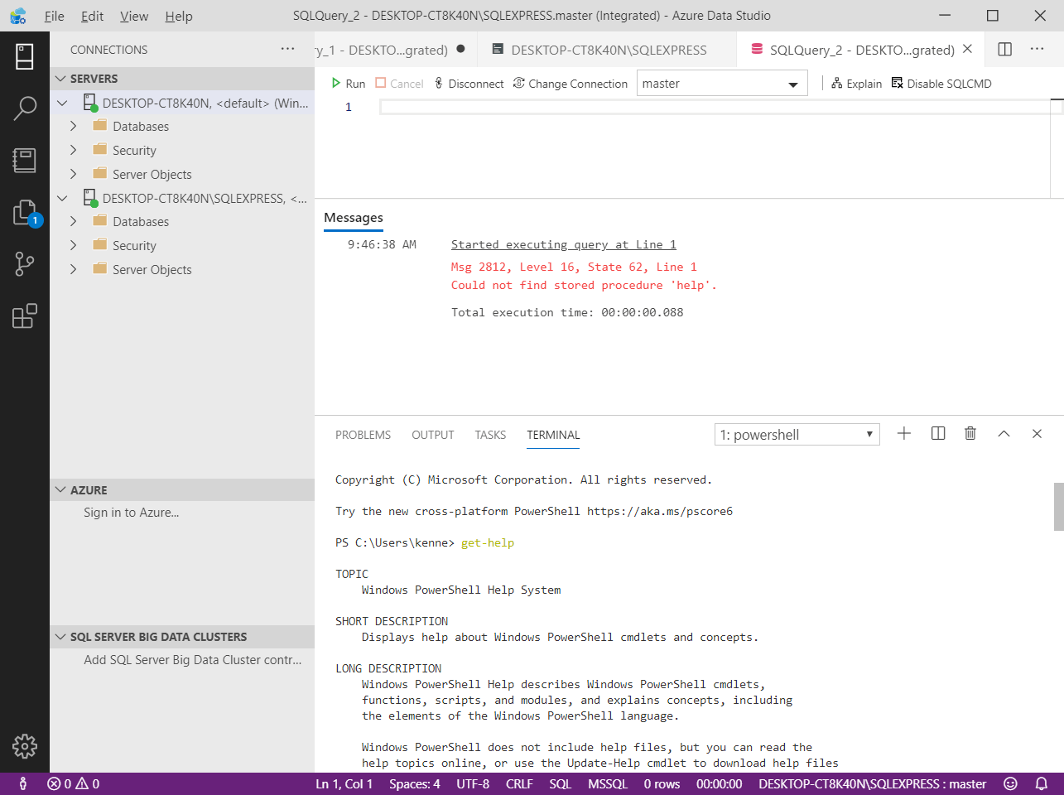Open the Search view icon
This screenshot has width=1064, height=795.
coord(25,108)
